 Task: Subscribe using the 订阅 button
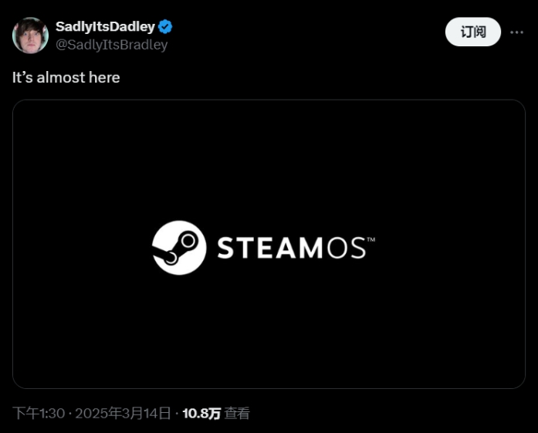(473, 32)
